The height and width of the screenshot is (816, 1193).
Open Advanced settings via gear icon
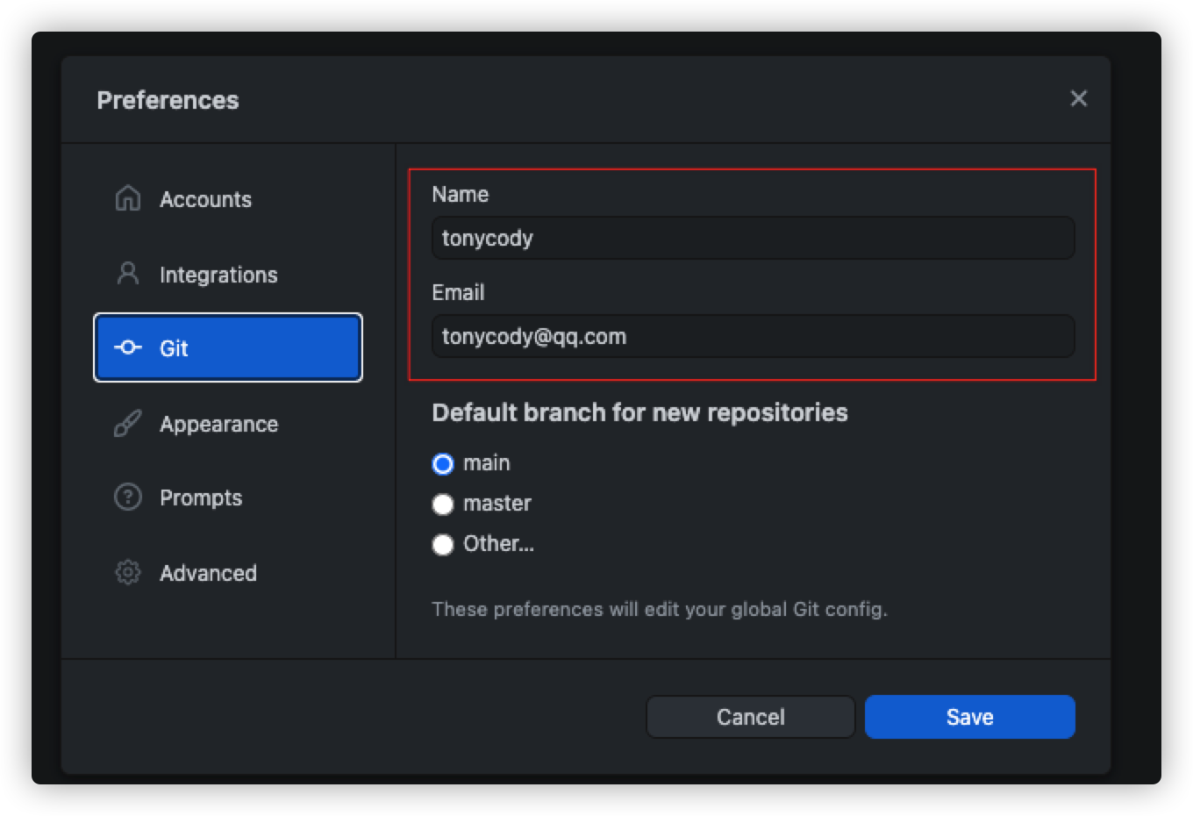[x=127, y=573]
